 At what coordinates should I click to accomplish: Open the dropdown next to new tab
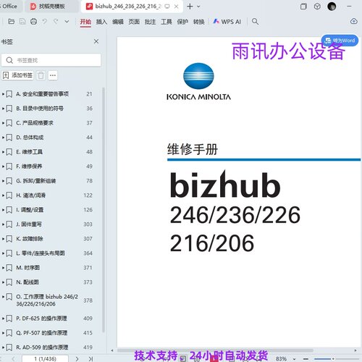(x=198, y=7)
